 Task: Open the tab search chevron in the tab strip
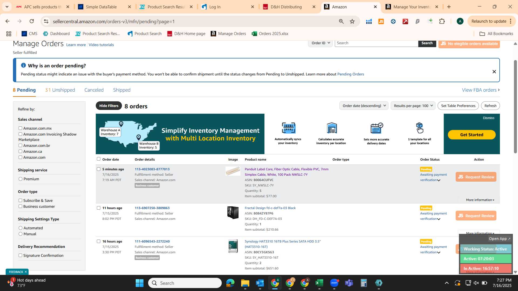pyautogui.click(x=7, y=7)
